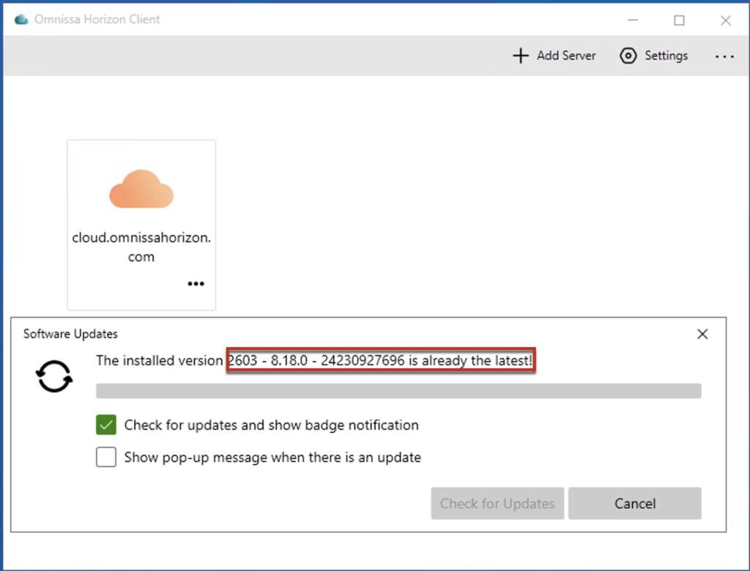Screen dimensions: 750x571
Task: Click the highlighted installed version number text
Action: 380,360
